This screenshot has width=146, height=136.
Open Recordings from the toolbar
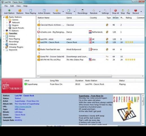point(82,12)
